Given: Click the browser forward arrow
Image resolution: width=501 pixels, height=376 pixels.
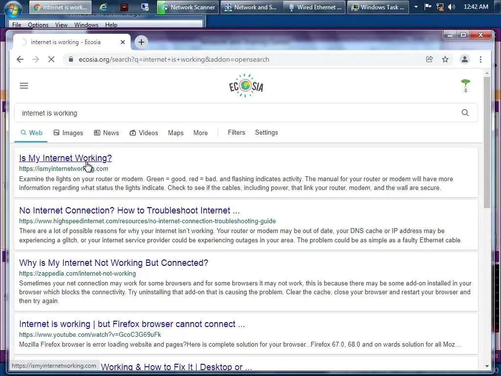Looking at the screenshot, I should tap(35, 59).
